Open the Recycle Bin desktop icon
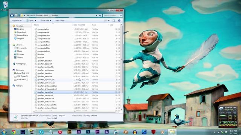The width and height of the screenshot is (241, 135). click(6, 6)
